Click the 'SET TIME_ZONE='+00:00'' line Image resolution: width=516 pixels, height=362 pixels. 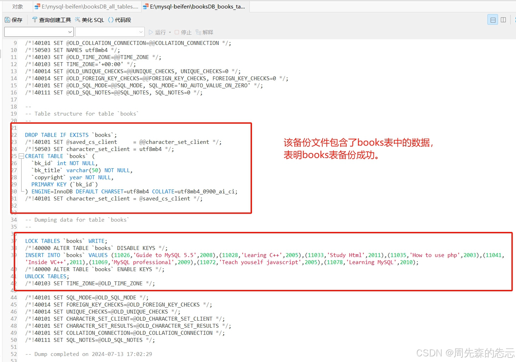click(x=80, y=64)
